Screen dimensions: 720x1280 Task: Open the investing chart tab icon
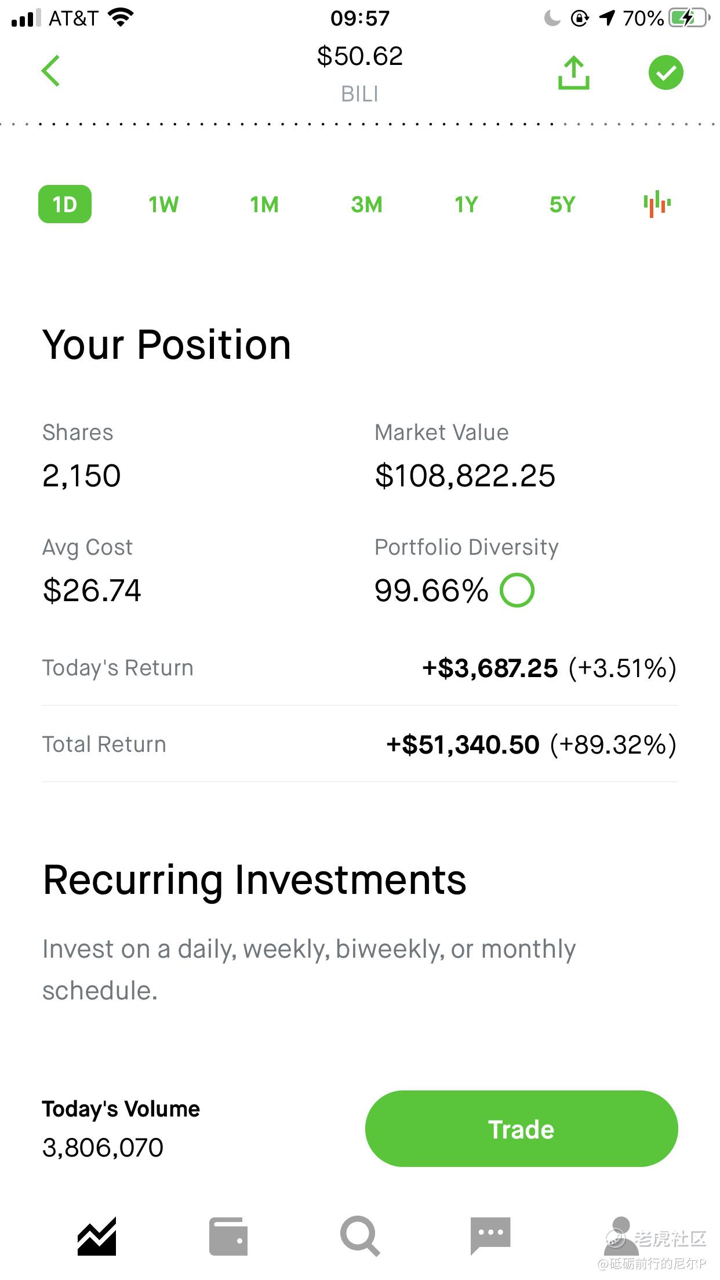coord(97,1237)
